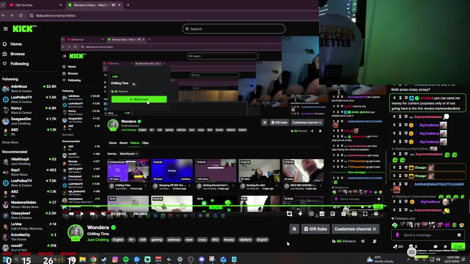Click the Kick logo

click(25, 29)
